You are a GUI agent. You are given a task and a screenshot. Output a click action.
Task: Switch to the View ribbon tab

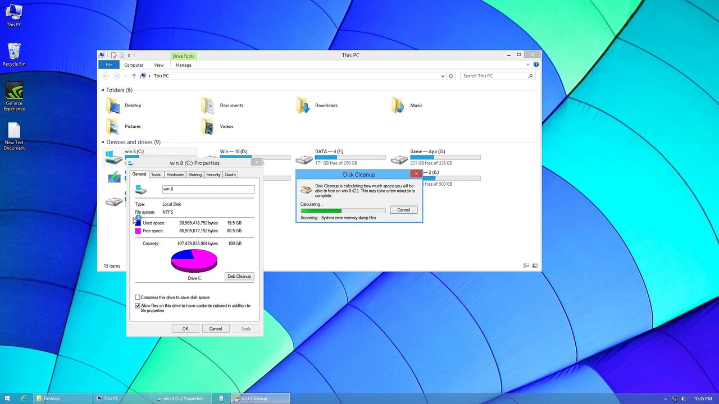[159, 65]
